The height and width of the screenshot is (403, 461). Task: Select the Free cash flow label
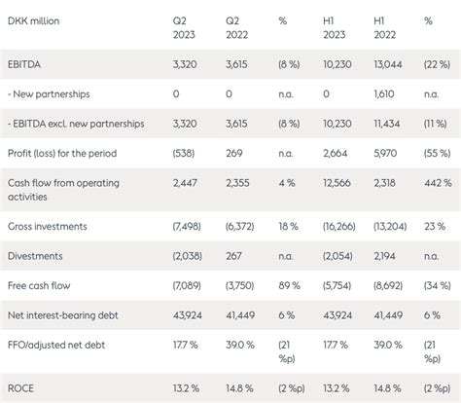coord(39,285)
